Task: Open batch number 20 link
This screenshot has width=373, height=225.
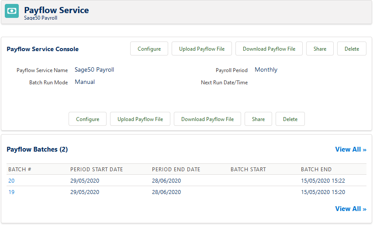Action: [x=11, y=180]
